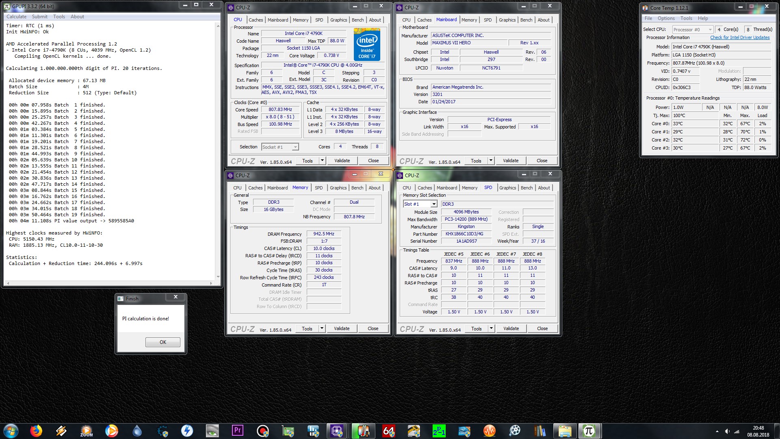
Task: Click Validate in the CPU tab window
Action: point(342,161)
